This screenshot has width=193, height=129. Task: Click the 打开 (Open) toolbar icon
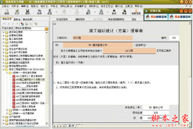click(x=17, y=12)
